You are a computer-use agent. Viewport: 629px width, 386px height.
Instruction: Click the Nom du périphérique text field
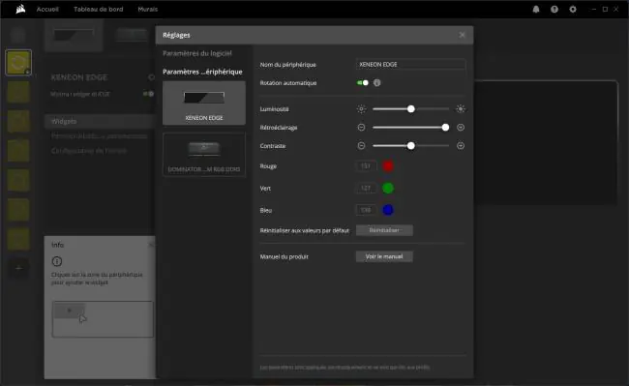pyautogui.click(x=410, y=64)
